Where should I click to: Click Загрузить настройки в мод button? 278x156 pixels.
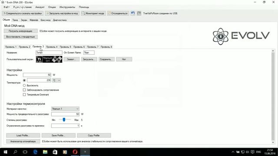[62, 13]
